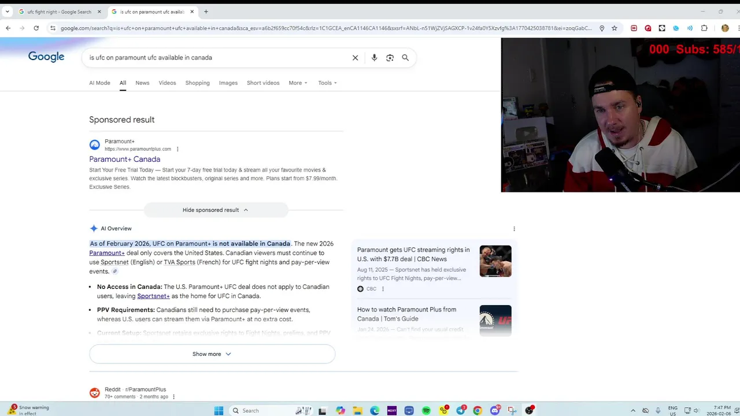740x416 pixels.
Task: Switch to AI Mode tab
Action: click(x=99, y=83)
